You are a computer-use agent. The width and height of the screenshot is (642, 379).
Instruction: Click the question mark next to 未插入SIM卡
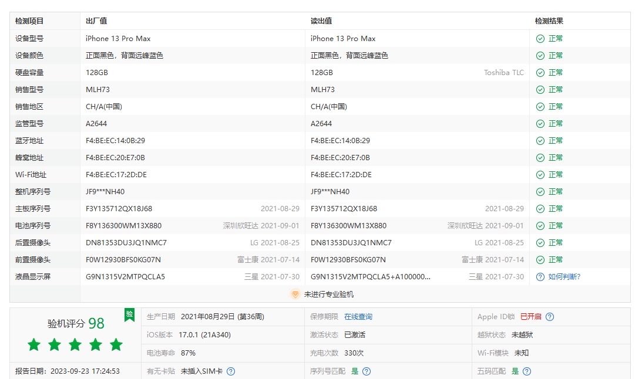click(x=231, y=371)
